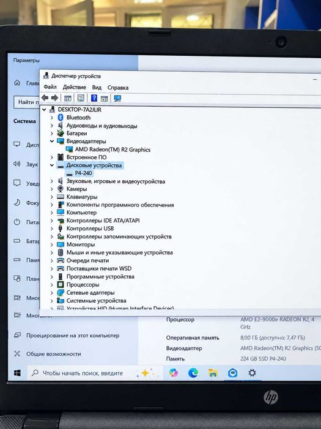Click the Forward arrow in Device Manager toolbar
This screenshot has width=321, height=429.
pos(54,97)
